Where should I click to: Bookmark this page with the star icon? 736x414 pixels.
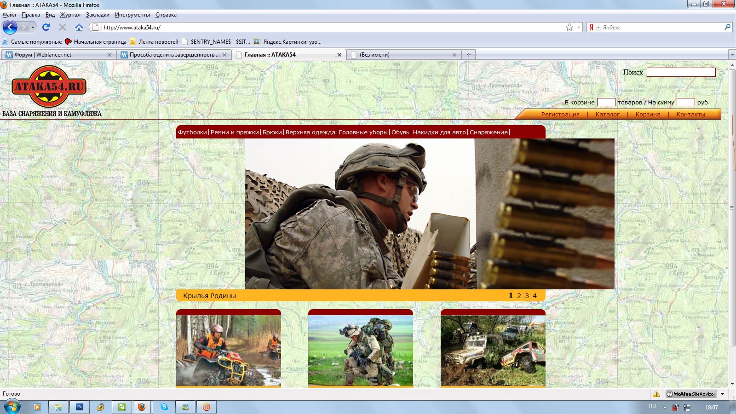coord(569,28)
